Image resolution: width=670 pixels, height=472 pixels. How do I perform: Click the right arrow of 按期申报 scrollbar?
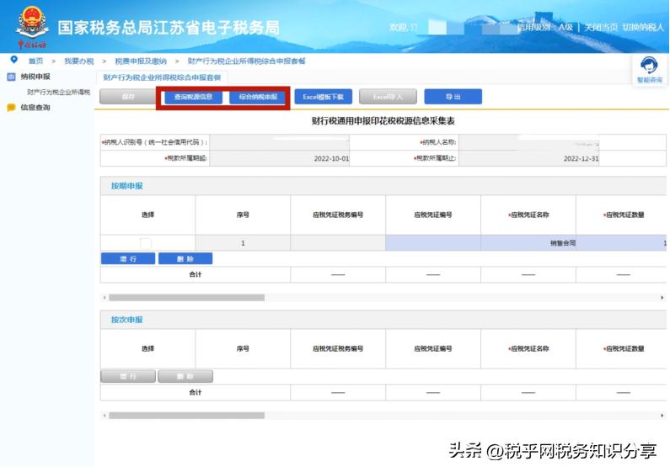tap(662, 298)
